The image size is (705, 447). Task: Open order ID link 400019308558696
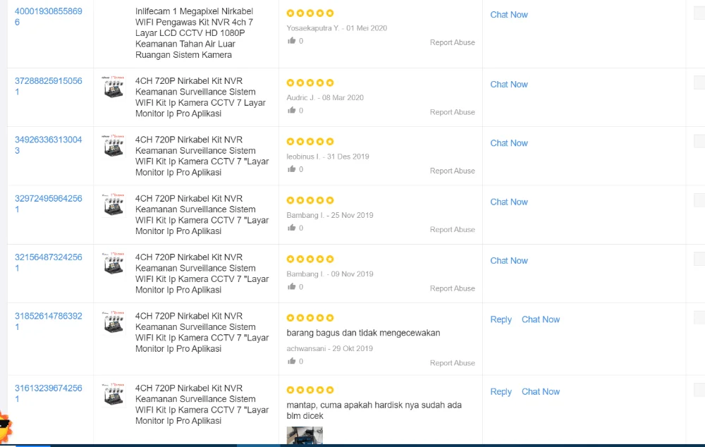(48, 17)
